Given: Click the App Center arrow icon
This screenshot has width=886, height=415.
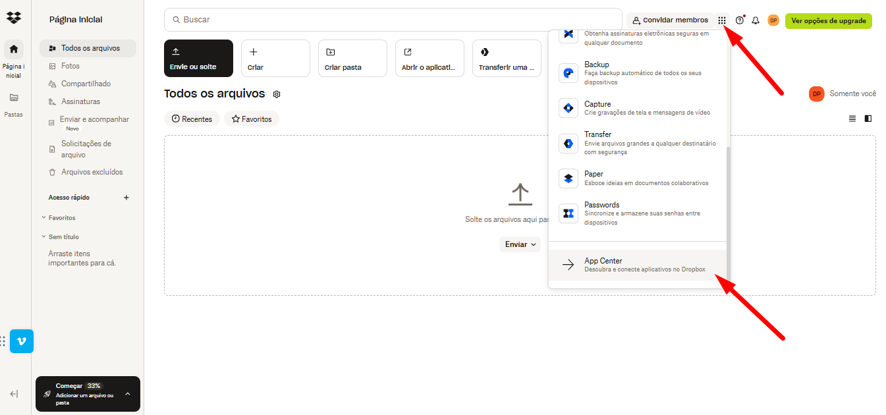Looking at the screenshot, I should (568, 265).
